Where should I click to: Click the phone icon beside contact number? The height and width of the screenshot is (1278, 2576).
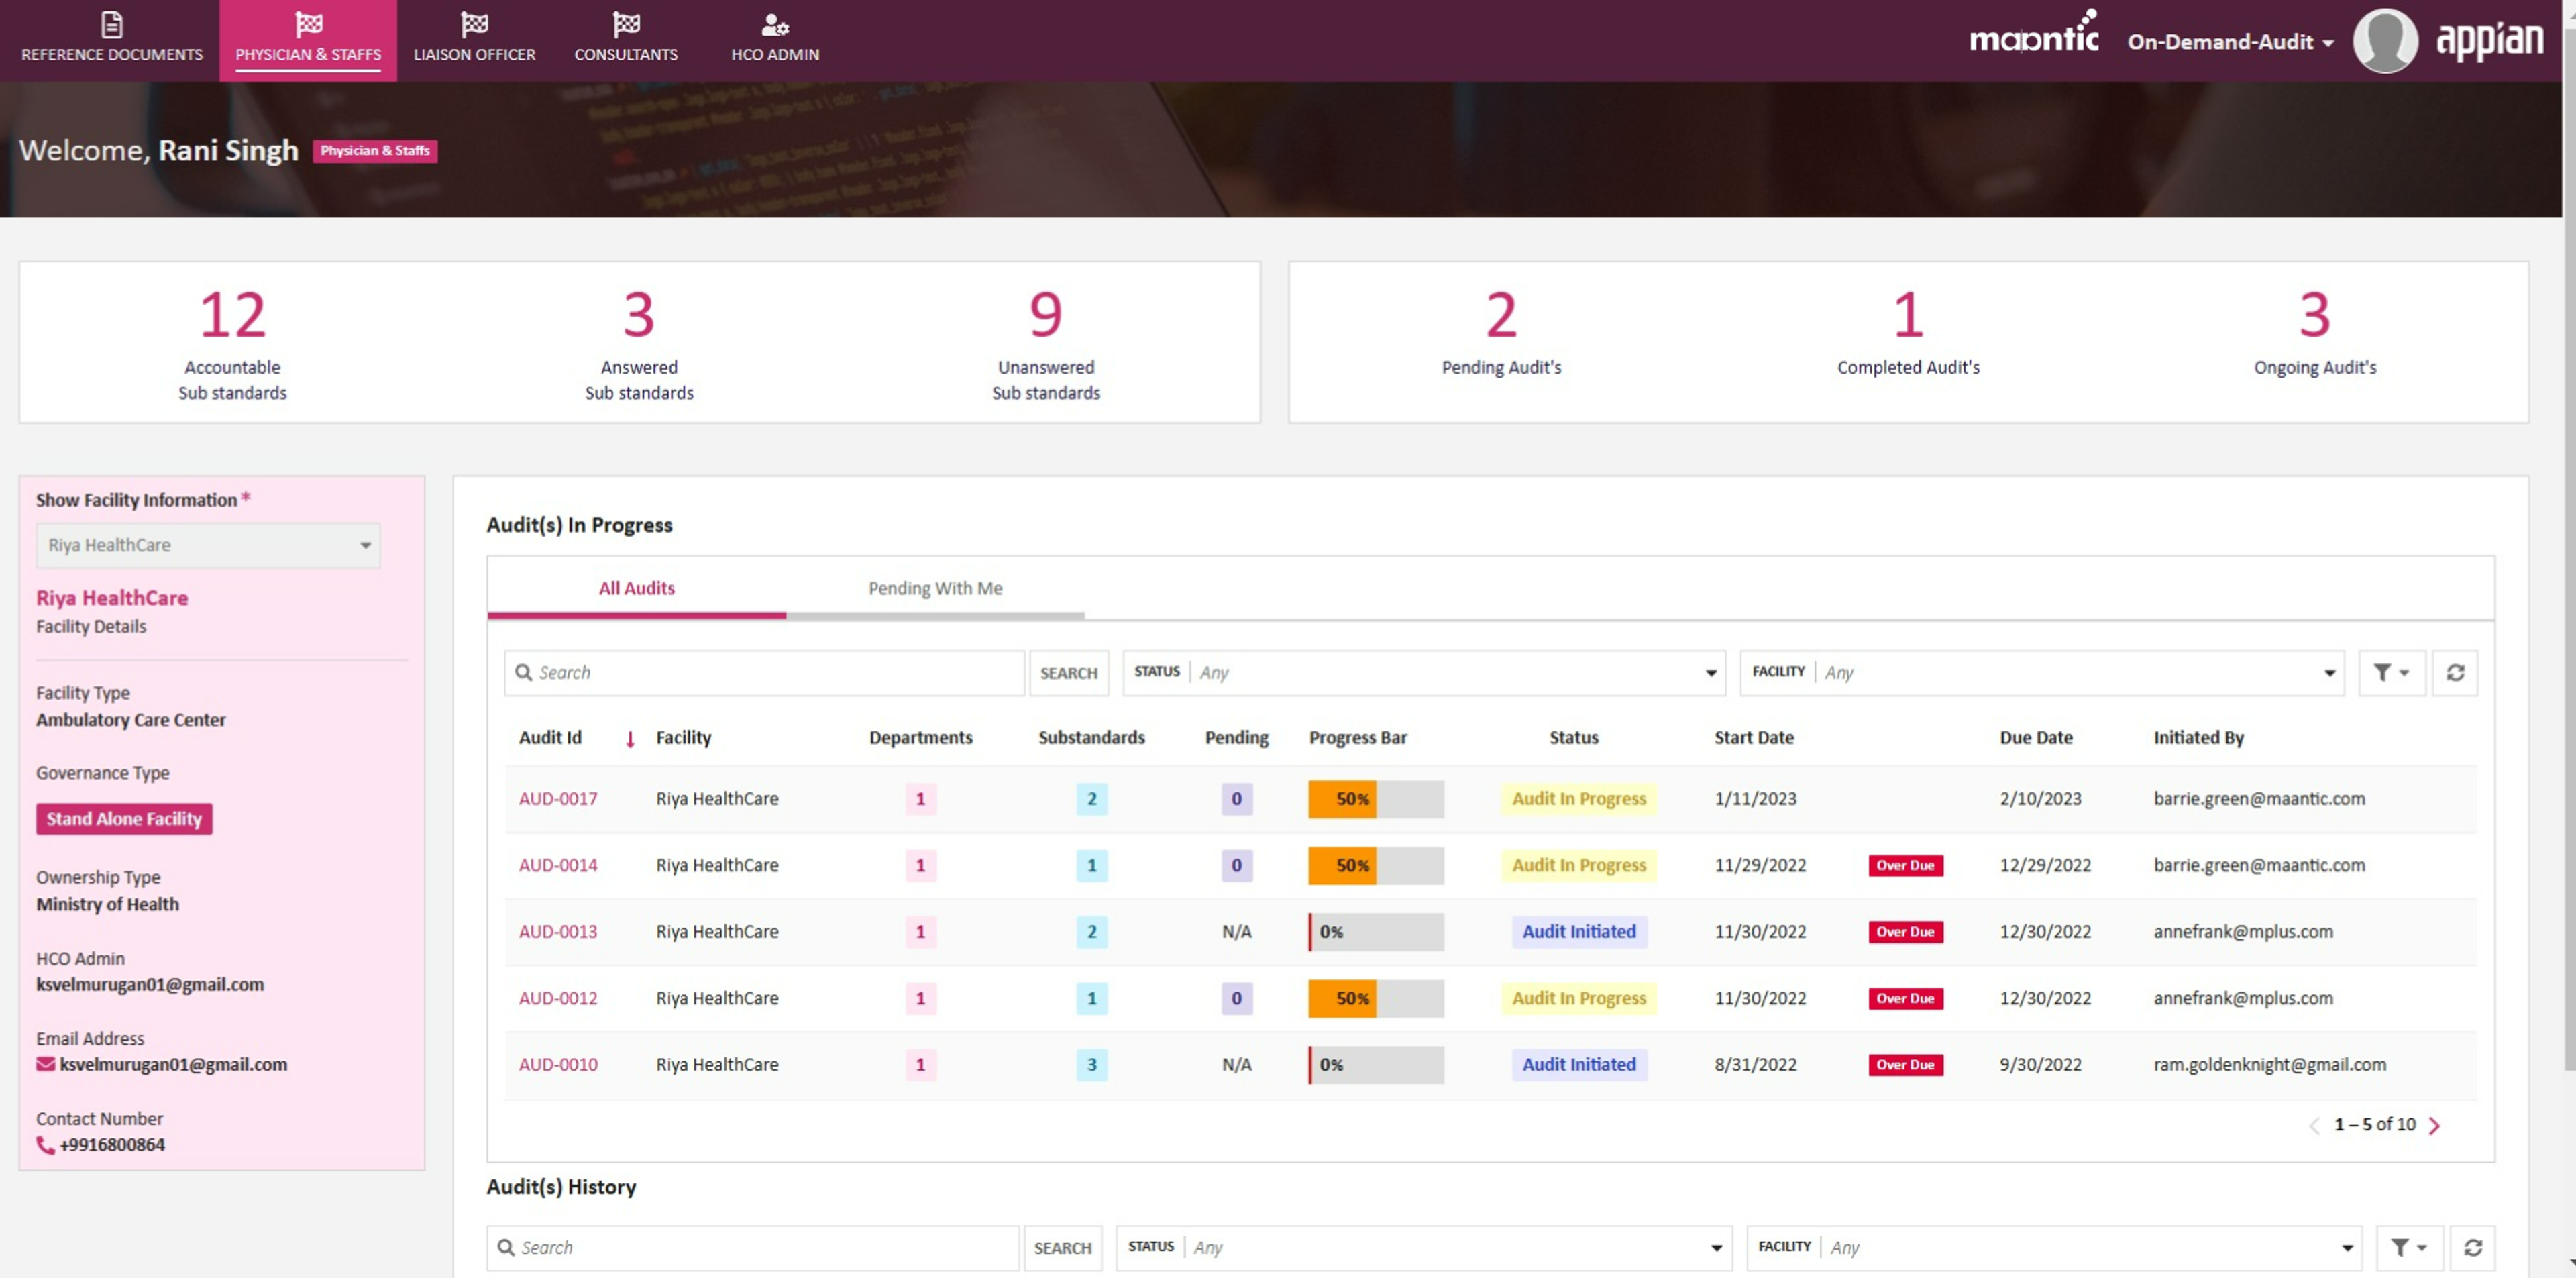point(45,1144)
